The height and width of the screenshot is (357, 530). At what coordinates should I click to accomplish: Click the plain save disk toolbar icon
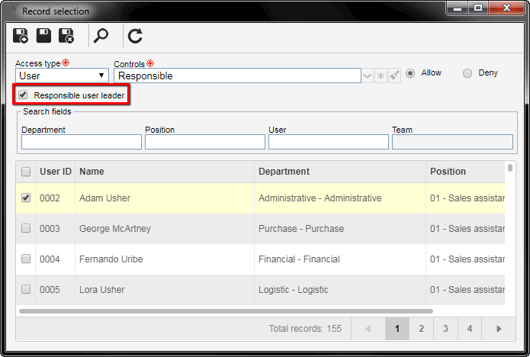pyautogui.click(x=43, y=36)
